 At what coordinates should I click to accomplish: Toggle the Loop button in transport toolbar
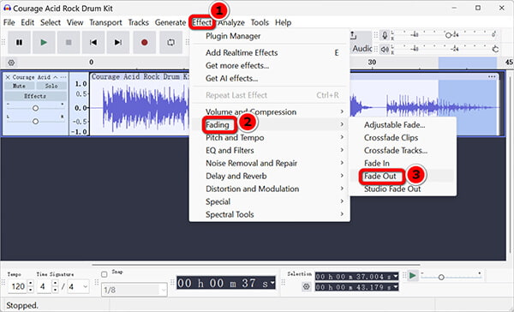(170, 42)
